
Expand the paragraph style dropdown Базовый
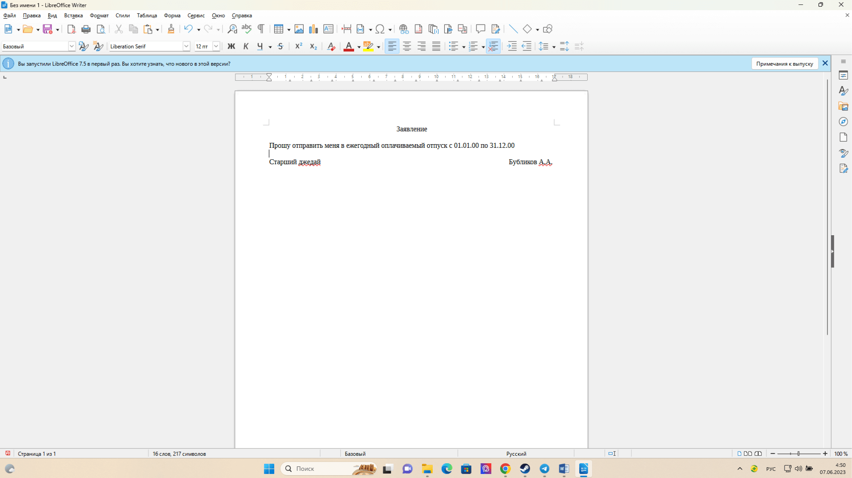71,46
